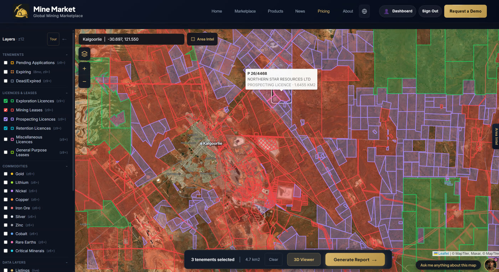
Task: Click the Miscellaneous Licences pink swatch icon
Action: pos(12,139)
